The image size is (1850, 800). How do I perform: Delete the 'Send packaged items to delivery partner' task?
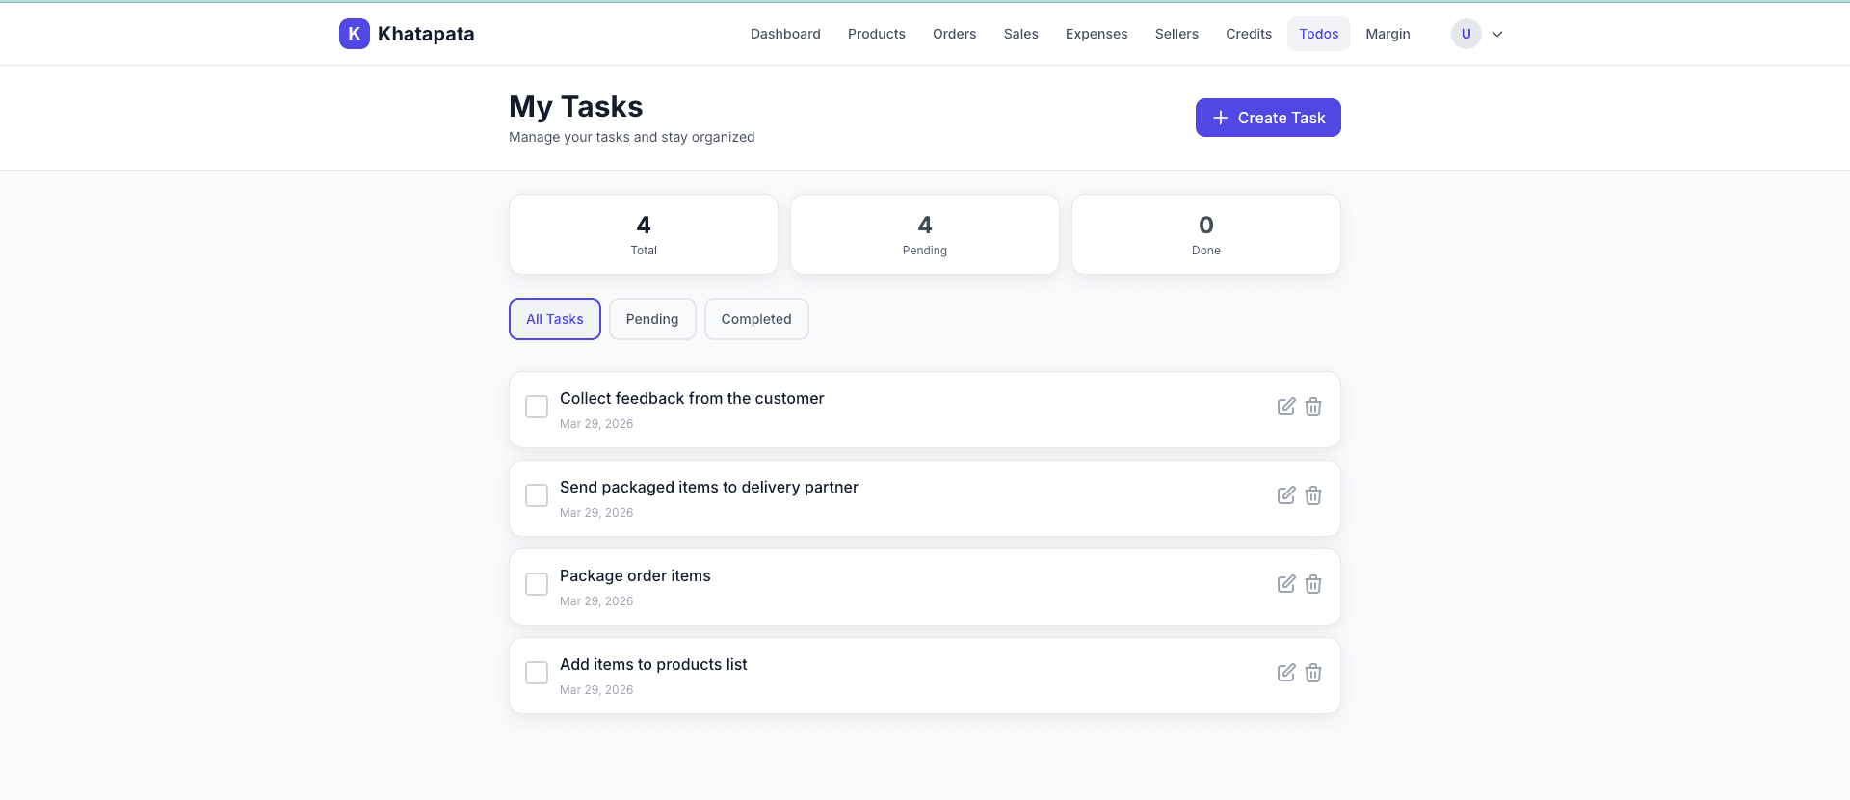(1313, 495)
